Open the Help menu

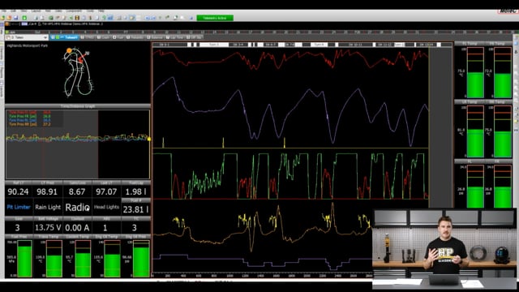tap(101, 11)
